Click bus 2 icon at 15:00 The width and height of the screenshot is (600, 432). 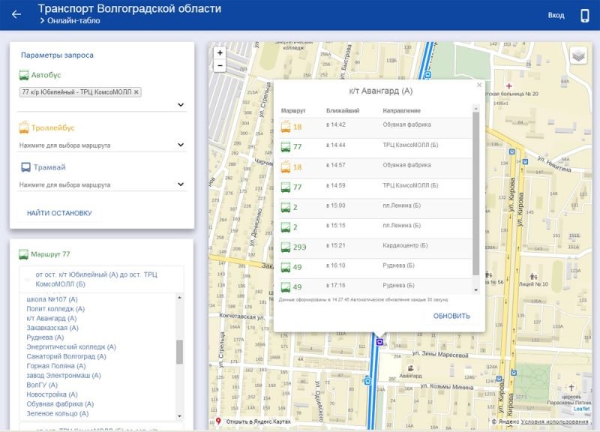(286, 208)
